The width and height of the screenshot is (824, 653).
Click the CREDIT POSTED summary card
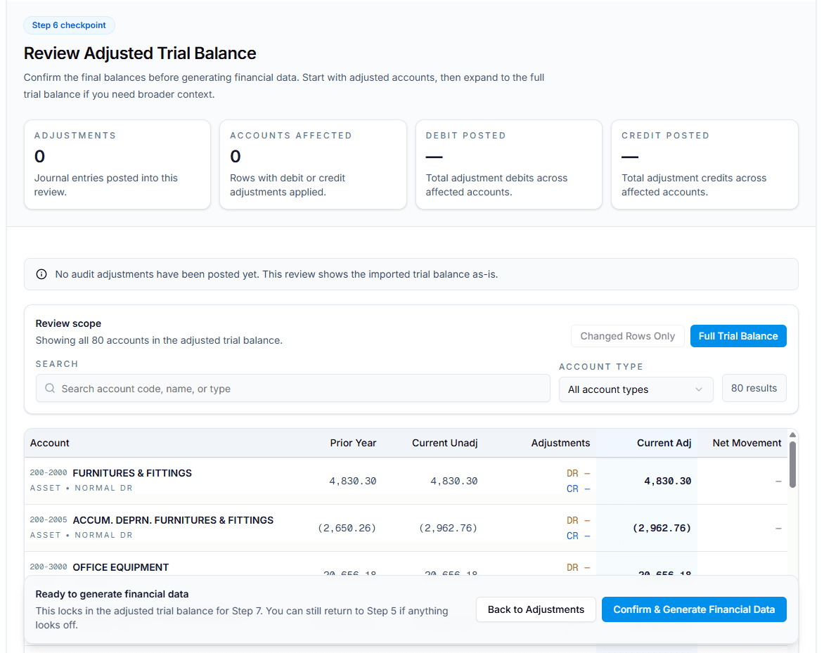pos(704,164)
